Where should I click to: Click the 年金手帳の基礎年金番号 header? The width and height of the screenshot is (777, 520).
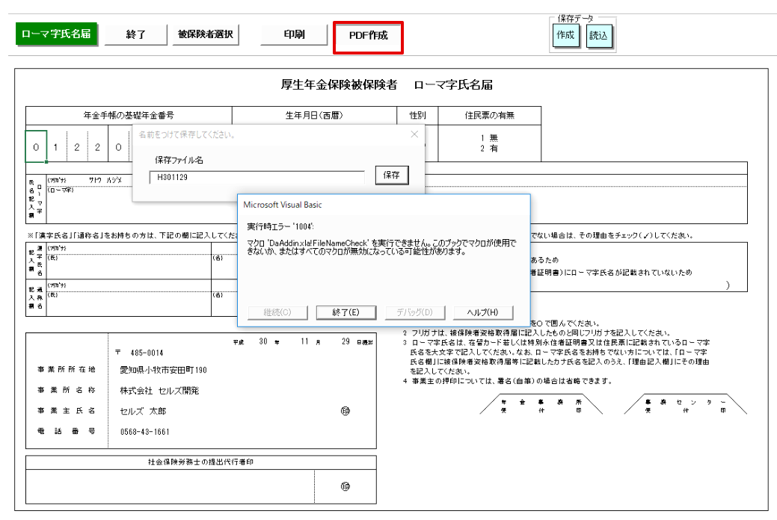coord(129,115)
